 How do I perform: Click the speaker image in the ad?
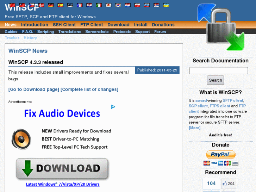point(21,139)
